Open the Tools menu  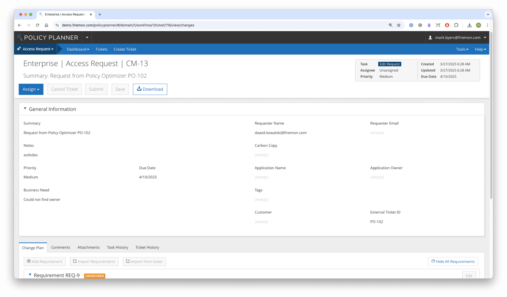(462, 49)
